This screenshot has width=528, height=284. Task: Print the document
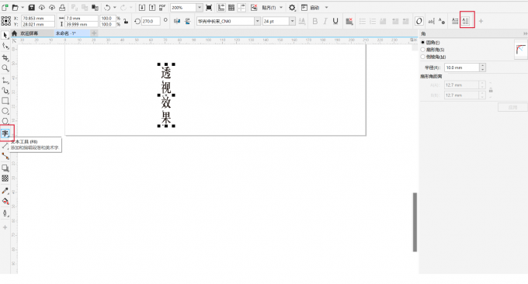pos(62,8)
